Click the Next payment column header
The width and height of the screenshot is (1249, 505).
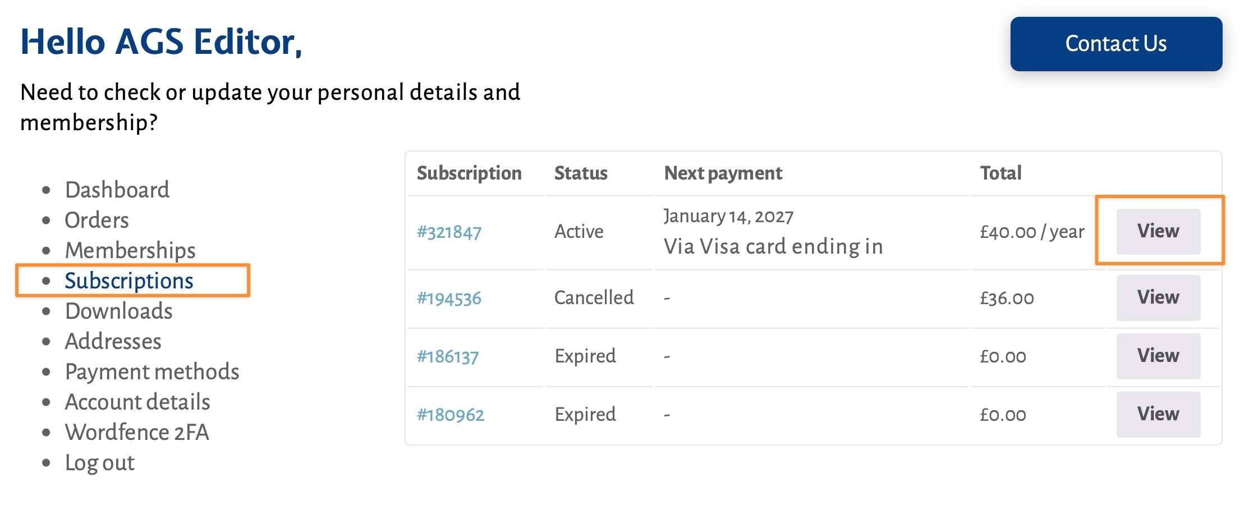click(723, 173)
